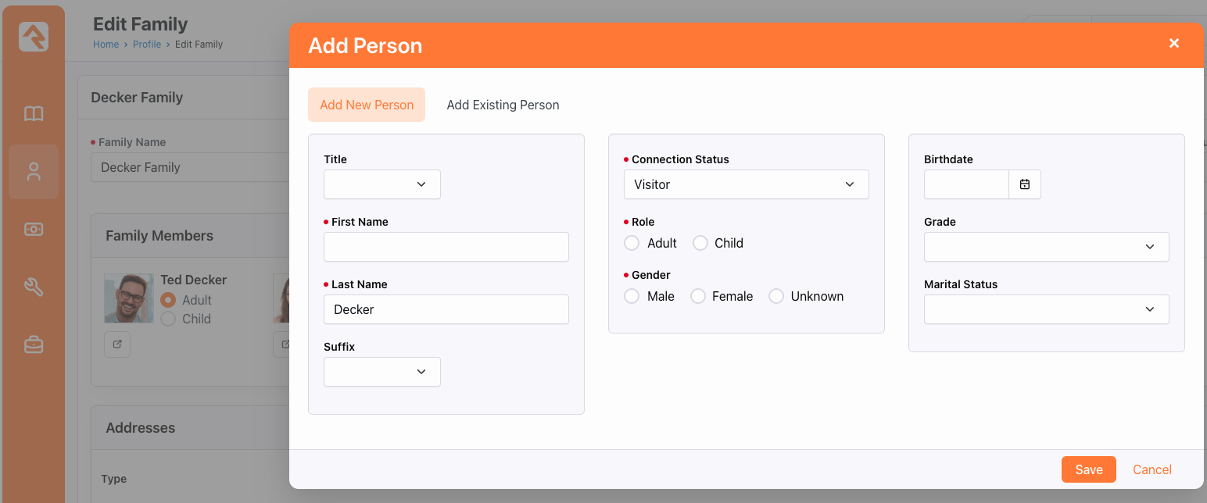This screenshot has width=1207, height=503.
Task: Focus the First Name field
Action: coord(446,247)
